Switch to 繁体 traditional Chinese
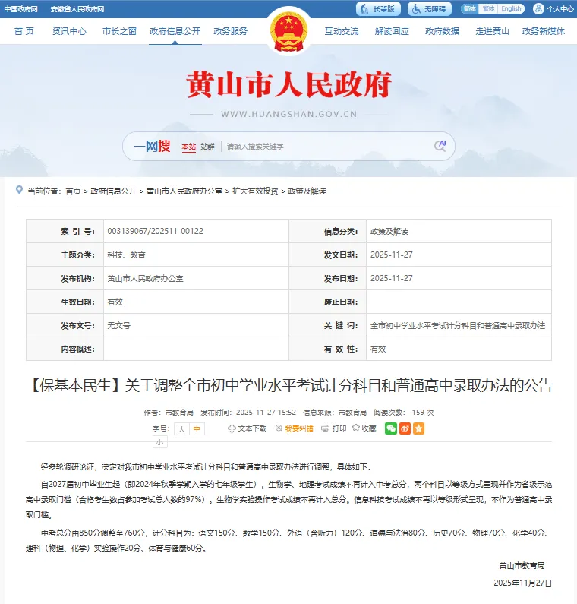Image resolution: width=577 pixels, height=604 pixels. (488, 8)
